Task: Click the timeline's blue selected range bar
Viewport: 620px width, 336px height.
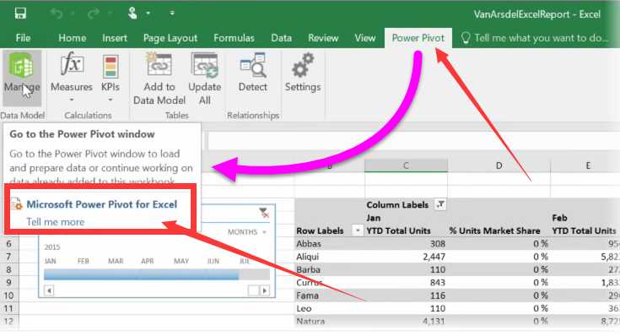Action: [141, 274]
